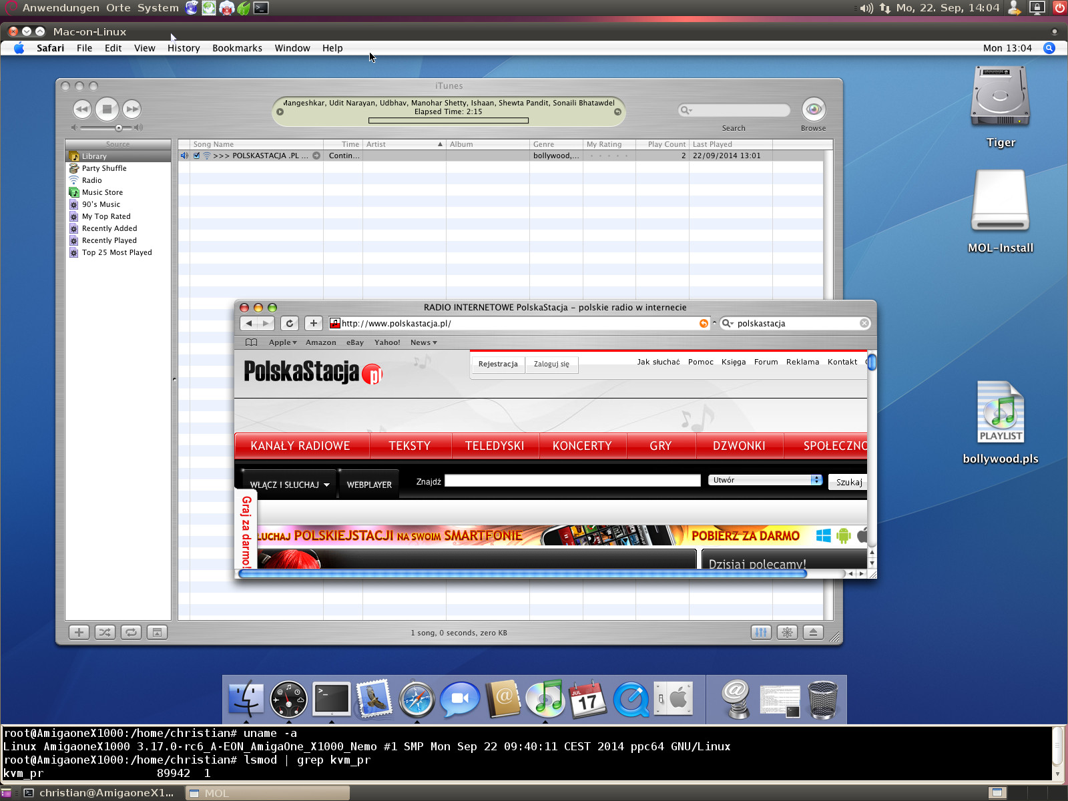Viewport: 1068px width, 801px height.
Task: Click the iTunes Browse eye icon
Action: click(x=813, y=109)
